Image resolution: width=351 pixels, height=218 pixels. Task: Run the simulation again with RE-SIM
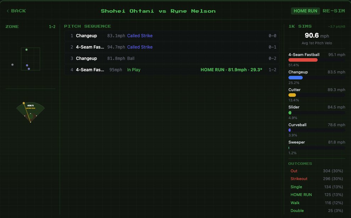(x=334, y=11)
